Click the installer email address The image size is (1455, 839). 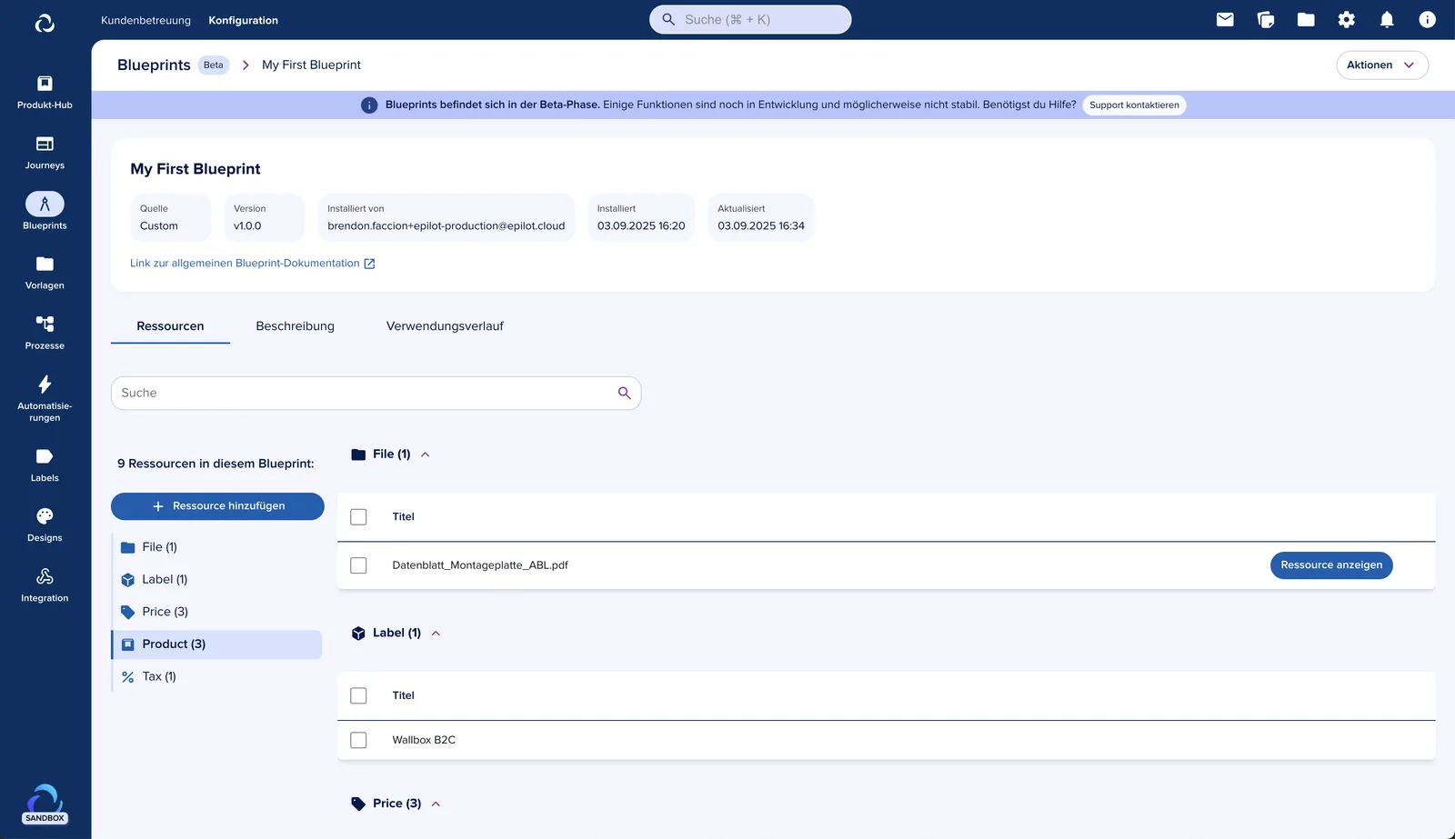447,226
